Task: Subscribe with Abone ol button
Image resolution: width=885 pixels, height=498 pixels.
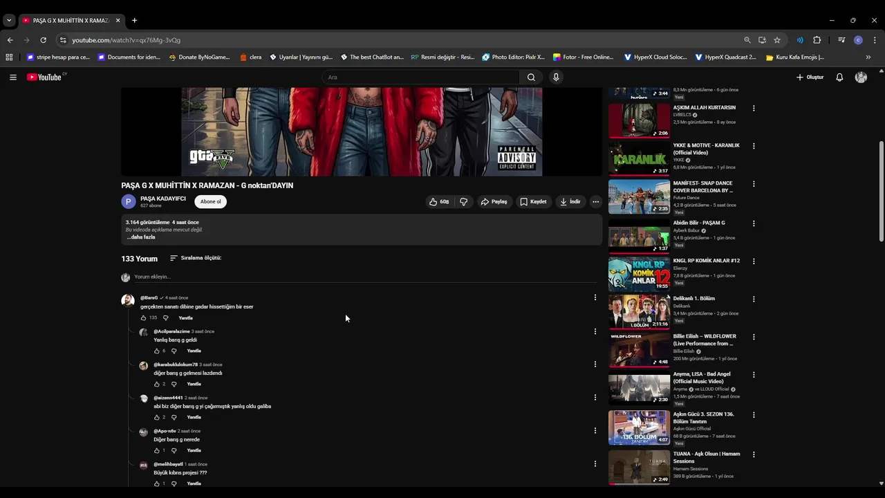Action: tap(211, 202)
